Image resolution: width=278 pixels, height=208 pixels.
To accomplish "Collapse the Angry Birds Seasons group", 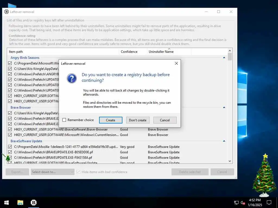I will 224,58.
